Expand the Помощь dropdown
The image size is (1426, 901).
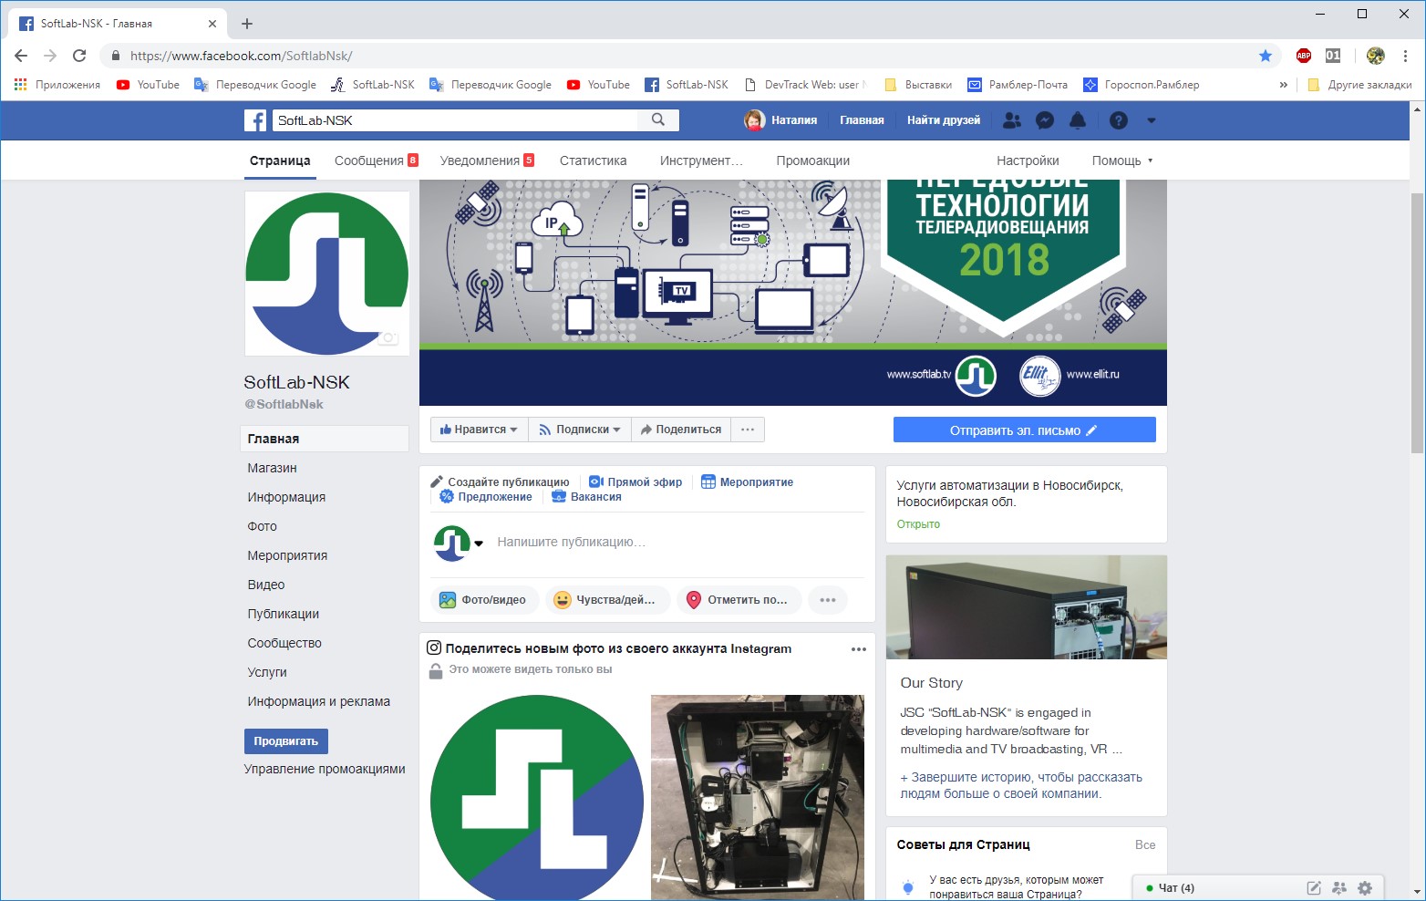1122,161
